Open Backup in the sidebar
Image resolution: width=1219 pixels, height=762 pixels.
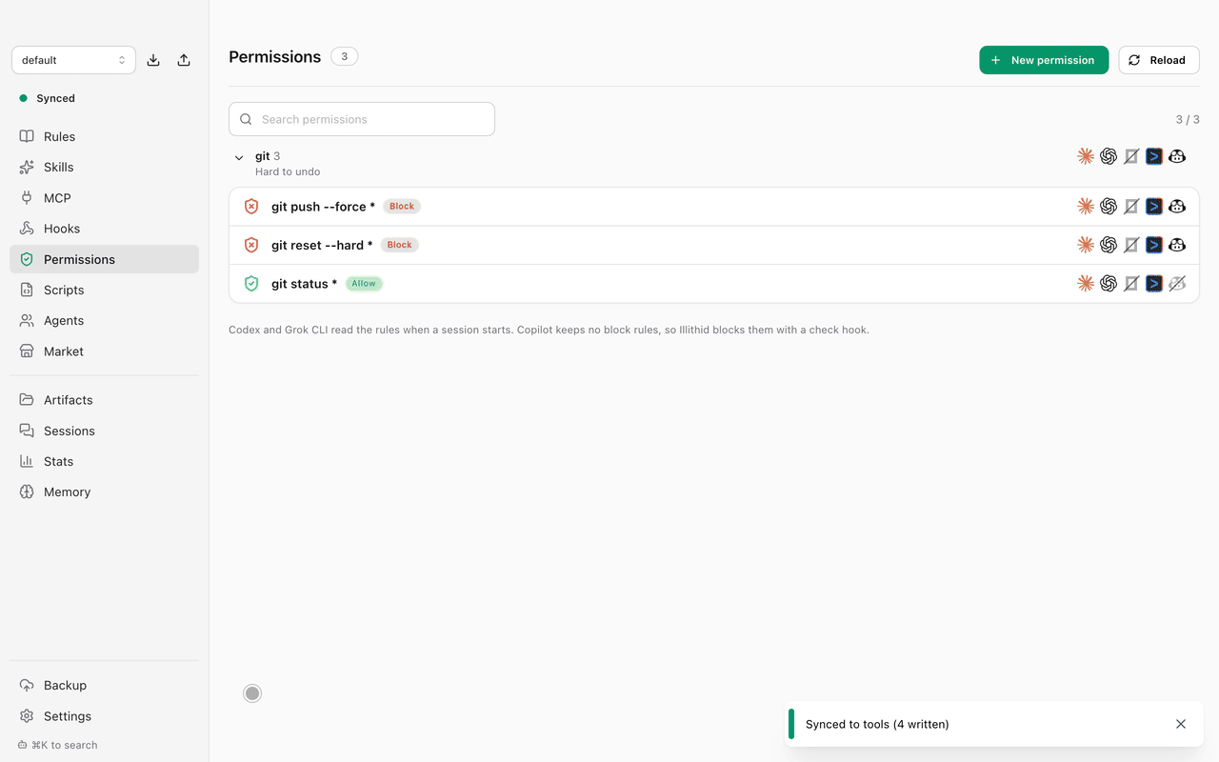105,685
